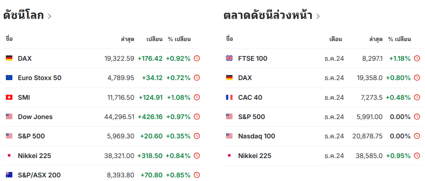This screenshot has width=425, height=181.
Task: Click the Australia flag beside S&P/ASX 200
Action: pyautogui.click(x=9, y=175)
